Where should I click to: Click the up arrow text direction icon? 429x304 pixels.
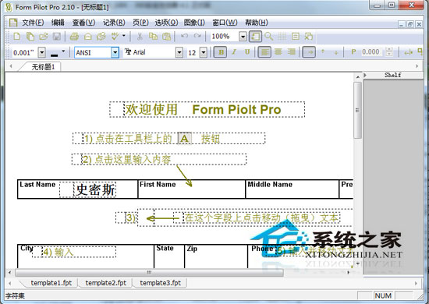coord(323,52)
